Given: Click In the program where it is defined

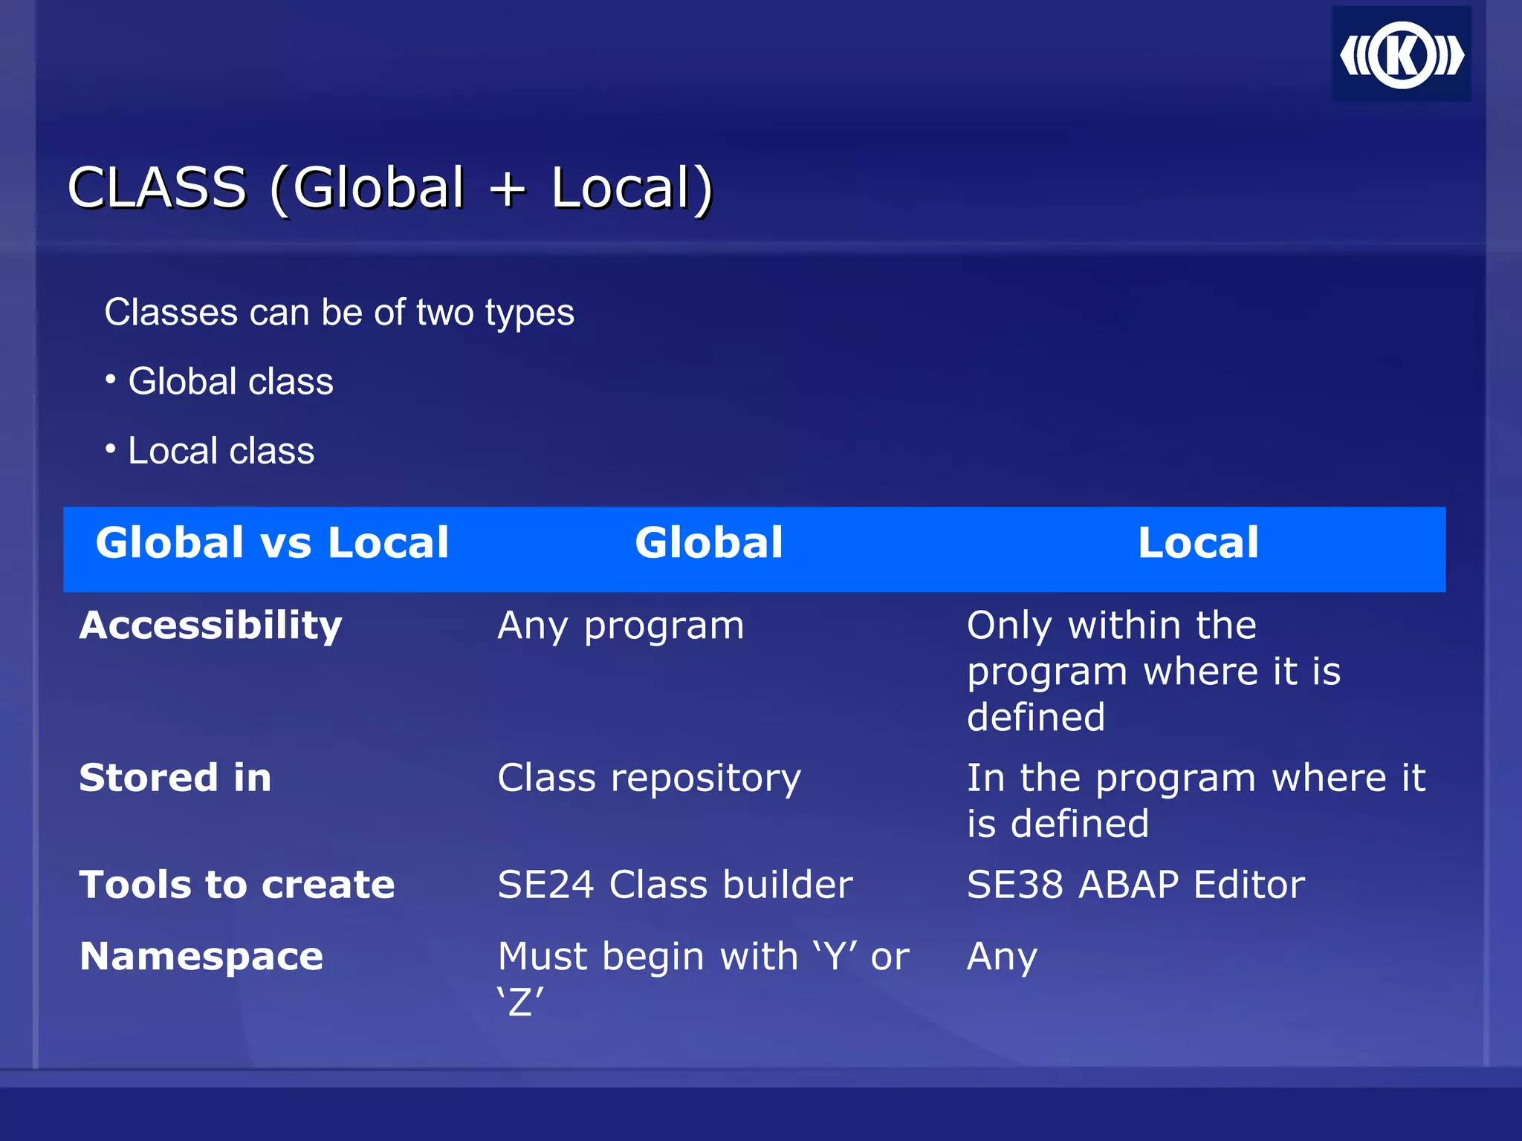Looking at the screenshot, I should pos(1195,800).
